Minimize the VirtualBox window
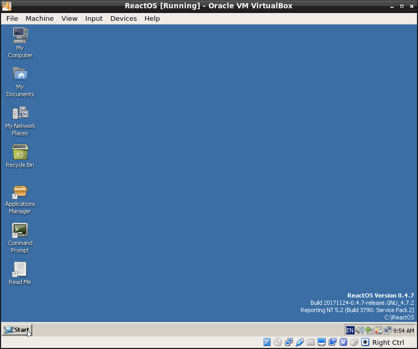This screenshot has height=349, width=418. pos(392,6)
